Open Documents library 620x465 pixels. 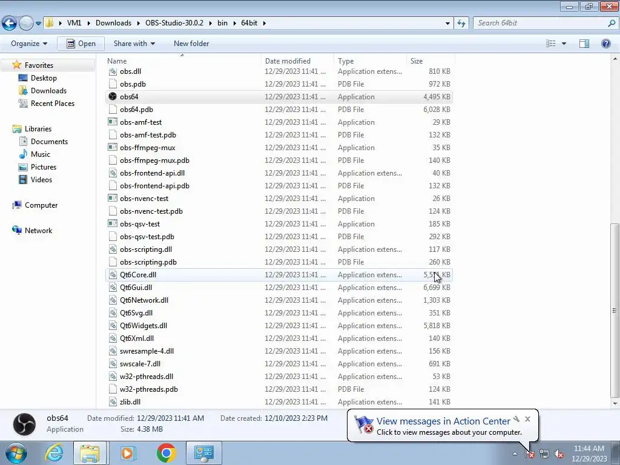49,142
